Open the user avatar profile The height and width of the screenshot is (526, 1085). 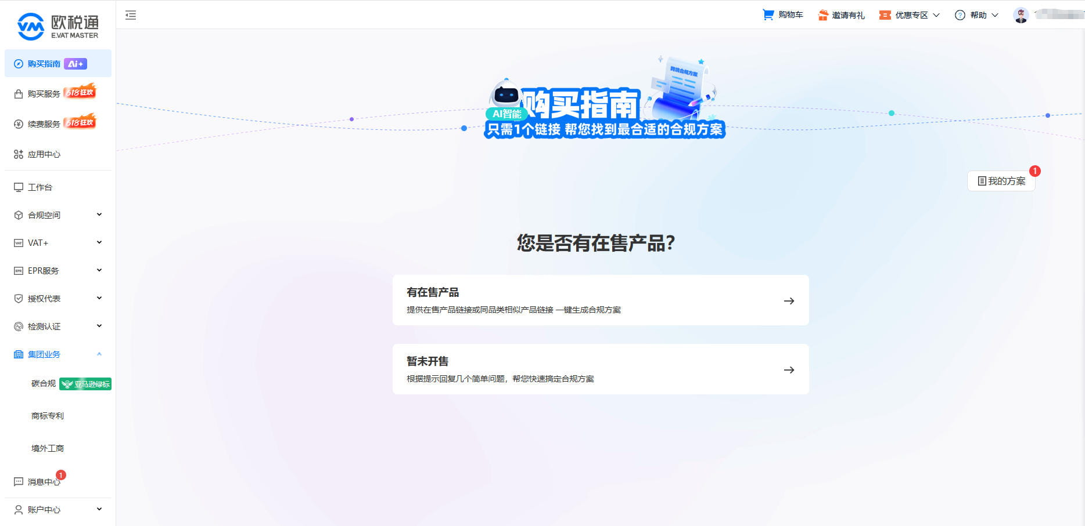click(1021, 15)
